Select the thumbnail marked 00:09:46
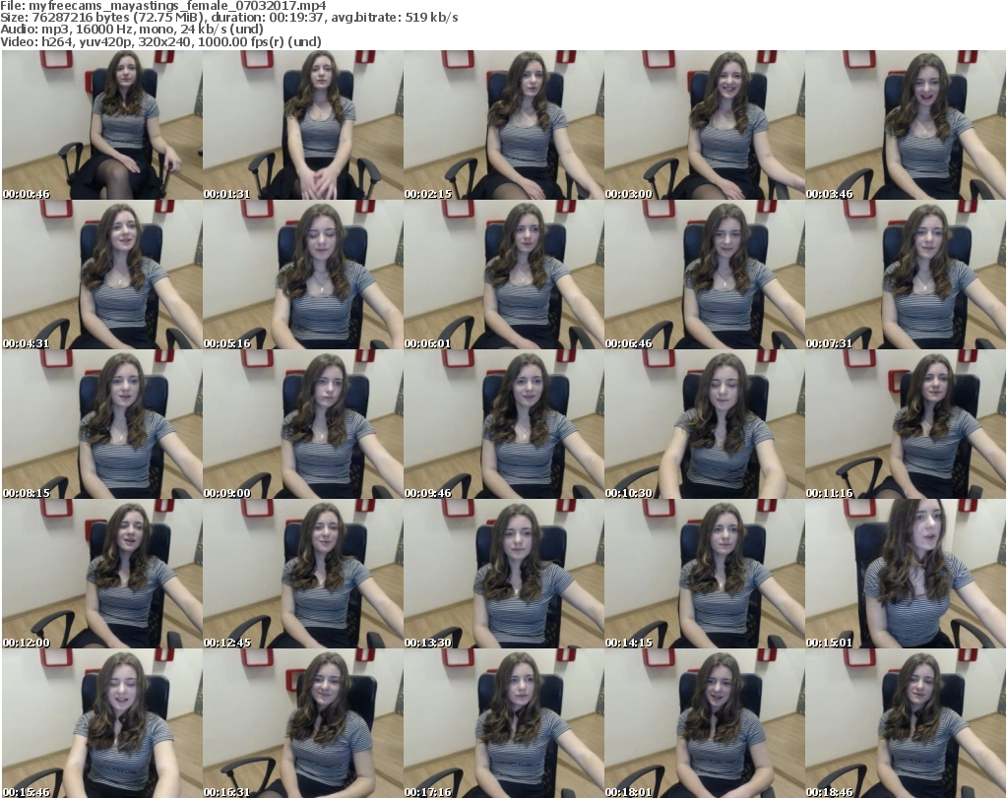 [x=503, y=424]
